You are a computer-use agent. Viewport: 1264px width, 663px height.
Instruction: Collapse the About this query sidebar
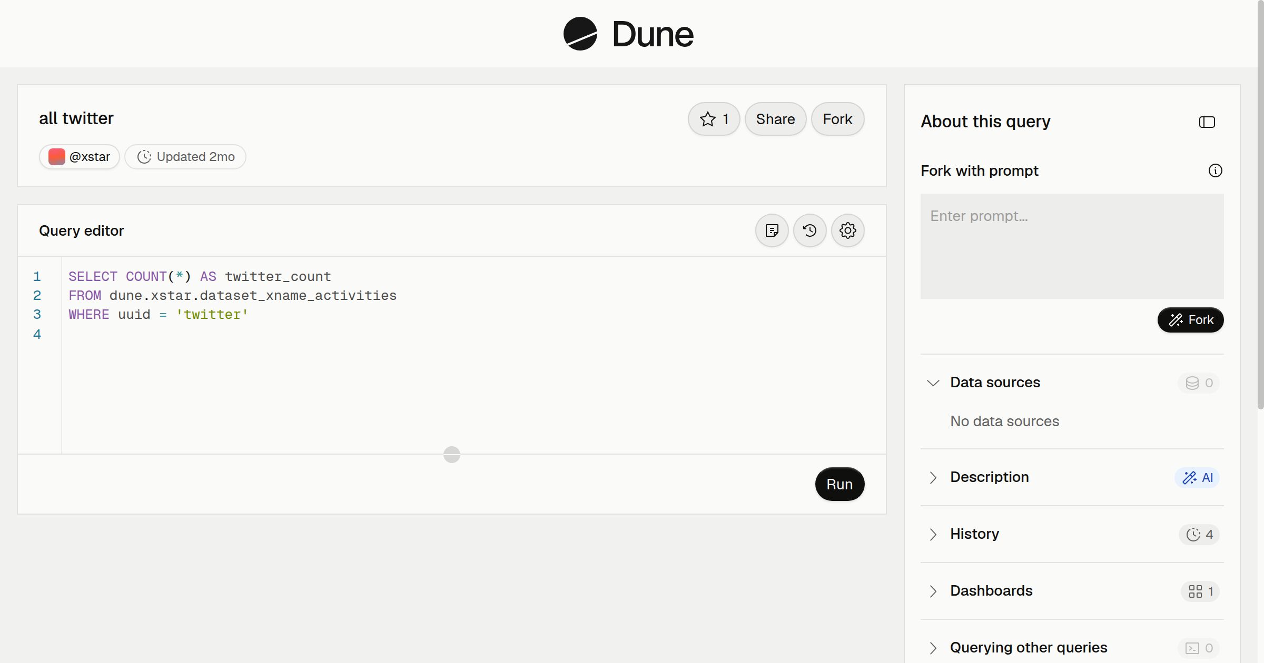pyautogui.click(x=1207, y=122)
